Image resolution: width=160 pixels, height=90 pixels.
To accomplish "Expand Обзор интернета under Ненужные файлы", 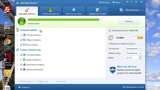I will click(x=17, y=40).
